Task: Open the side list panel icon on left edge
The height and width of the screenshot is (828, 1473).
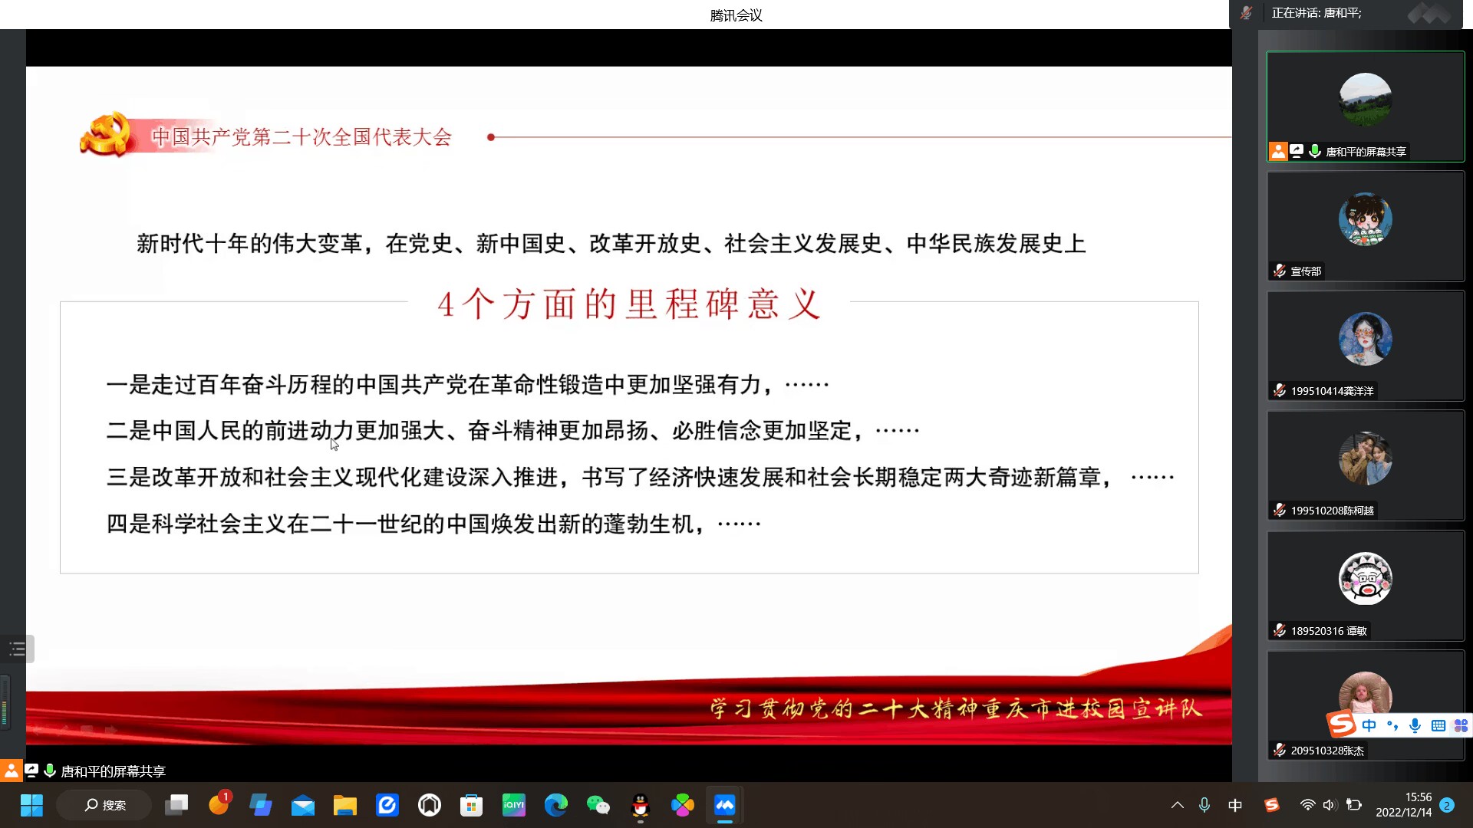Action: [x=17, y=649]
